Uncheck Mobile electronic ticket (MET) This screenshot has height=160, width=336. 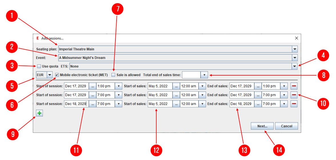[x=57, y=75]
